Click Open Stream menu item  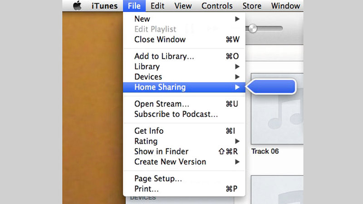tap(161, 104)
